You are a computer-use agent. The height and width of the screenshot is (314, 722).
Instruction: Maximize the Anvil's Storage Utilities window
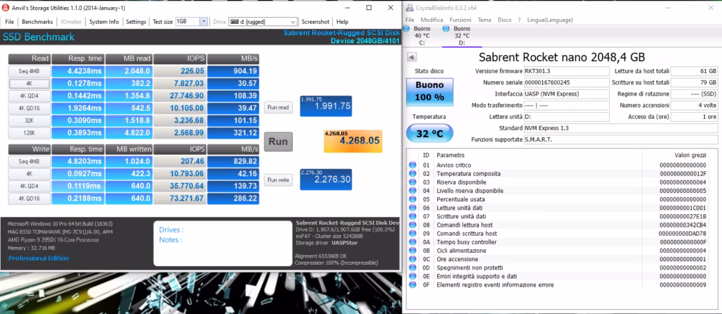pyautogui.click(x=369, y=8)
